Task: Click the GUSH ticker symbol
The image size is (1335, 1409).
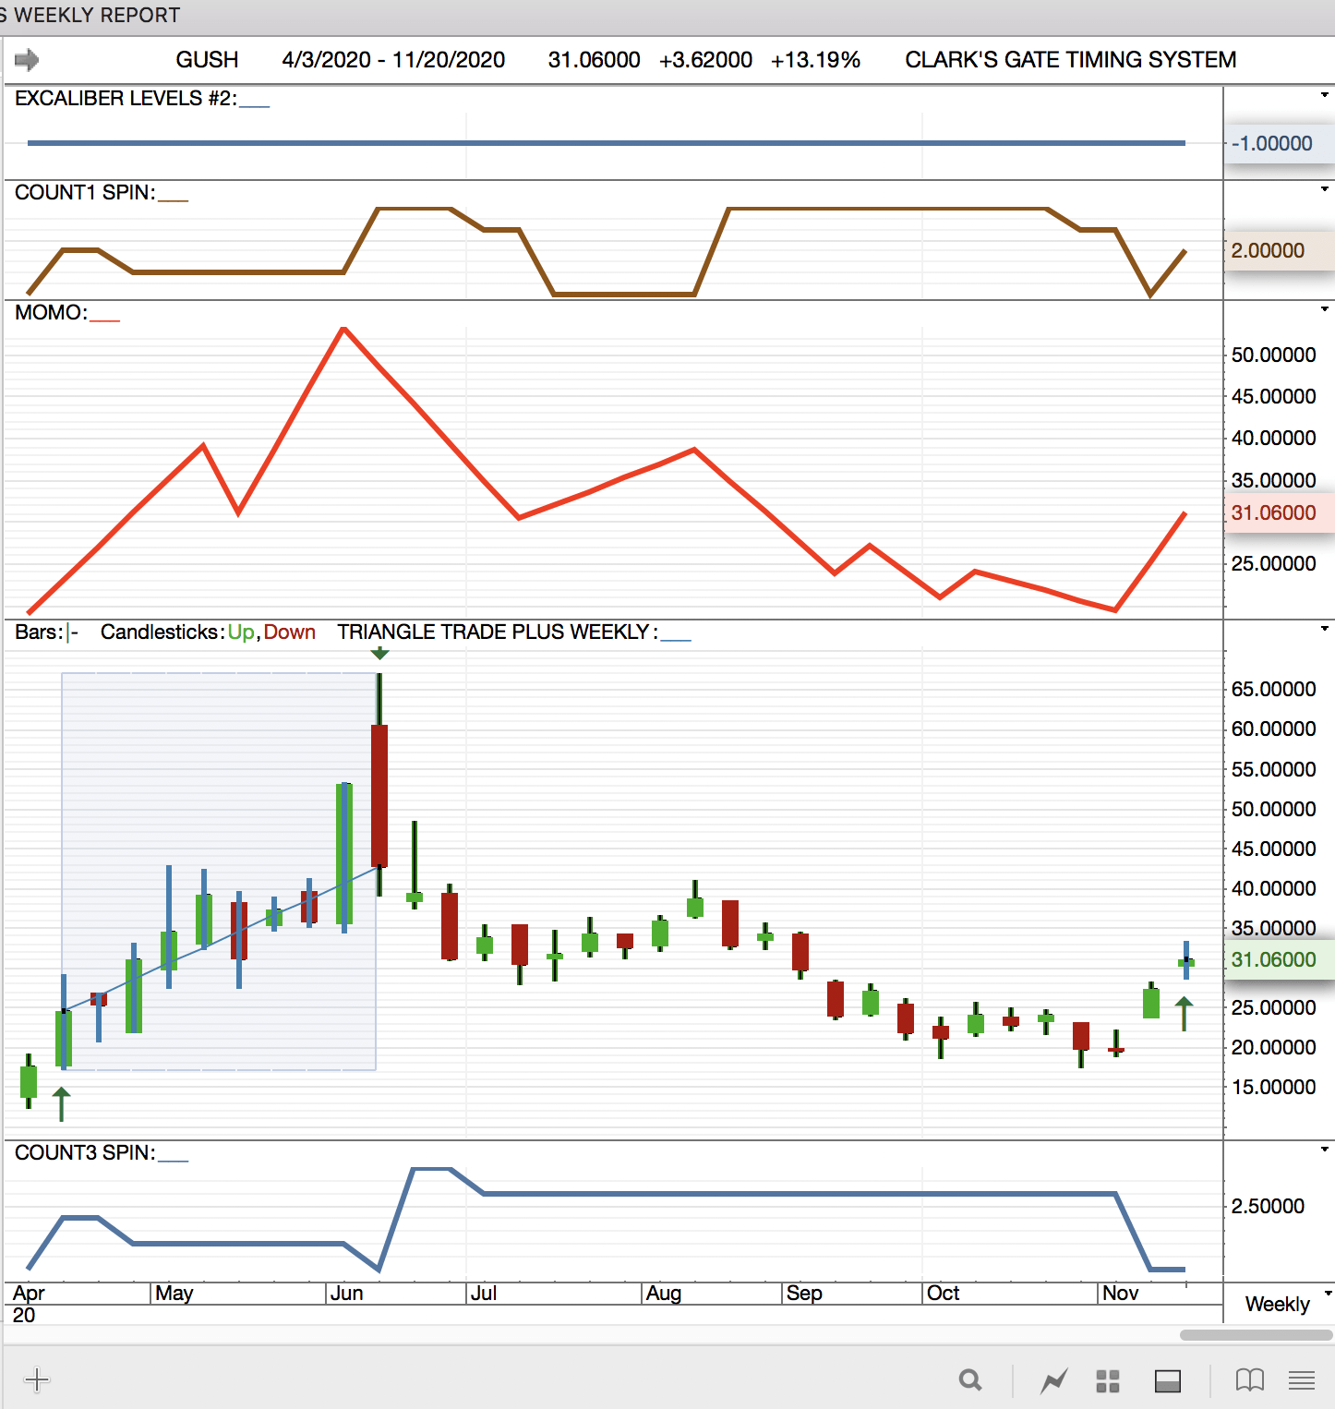Action: 207,60
